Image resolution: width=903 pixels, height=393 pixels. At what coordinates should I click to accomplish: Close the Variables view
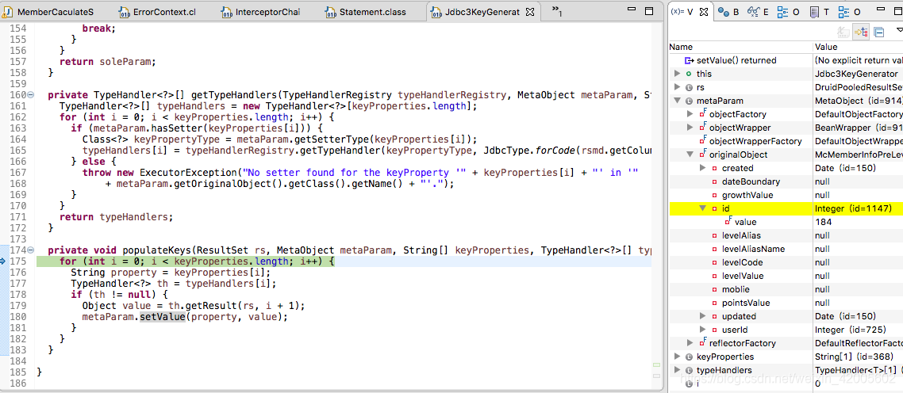704,12
